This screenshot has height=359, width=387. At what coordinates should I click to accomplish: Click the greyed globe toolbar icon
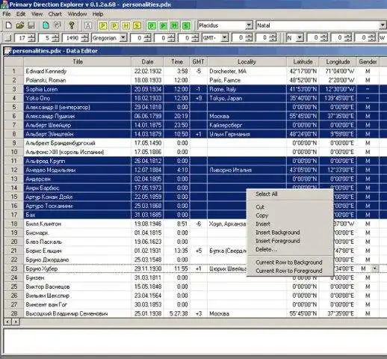coord(58,25)
